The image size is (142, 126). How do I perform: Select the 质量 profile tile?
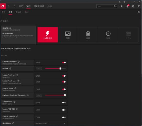[x=68, y=35]
